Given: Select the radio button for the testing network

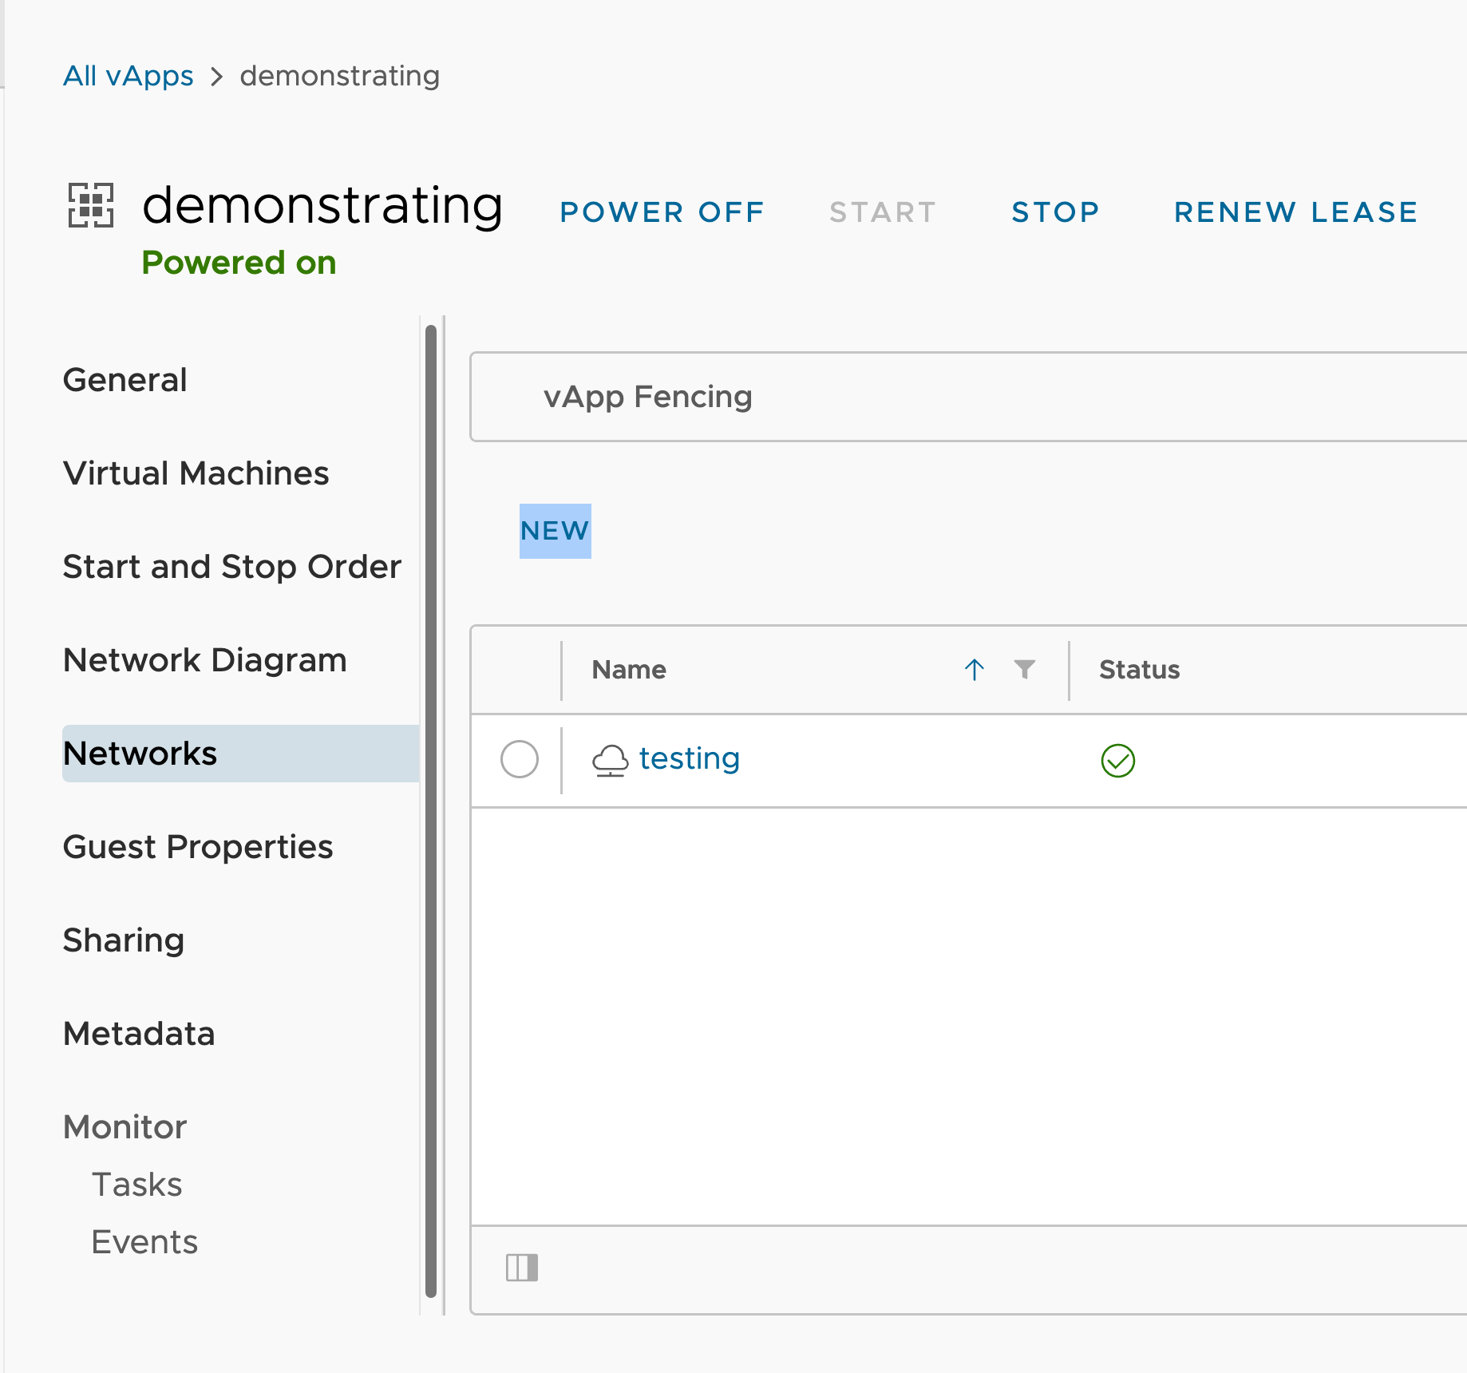Looking at the screenshot, I should coord(520,760).
